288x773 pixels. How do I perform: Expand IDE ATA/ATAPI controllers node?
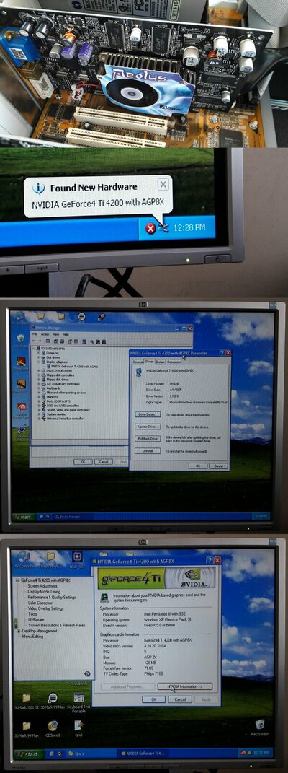(38, 384)
